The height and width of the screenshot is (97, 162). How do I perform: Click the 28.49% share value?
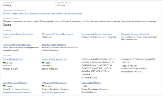pos(55,69)
